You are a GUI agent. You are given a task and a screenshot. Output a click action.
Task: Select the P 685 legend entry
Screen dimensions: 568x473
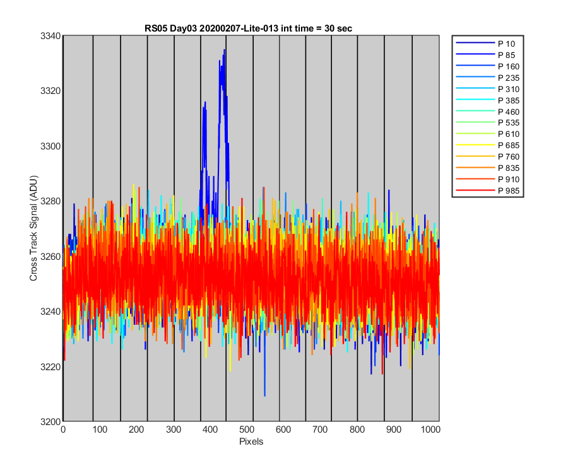click(x=488, y=145)
